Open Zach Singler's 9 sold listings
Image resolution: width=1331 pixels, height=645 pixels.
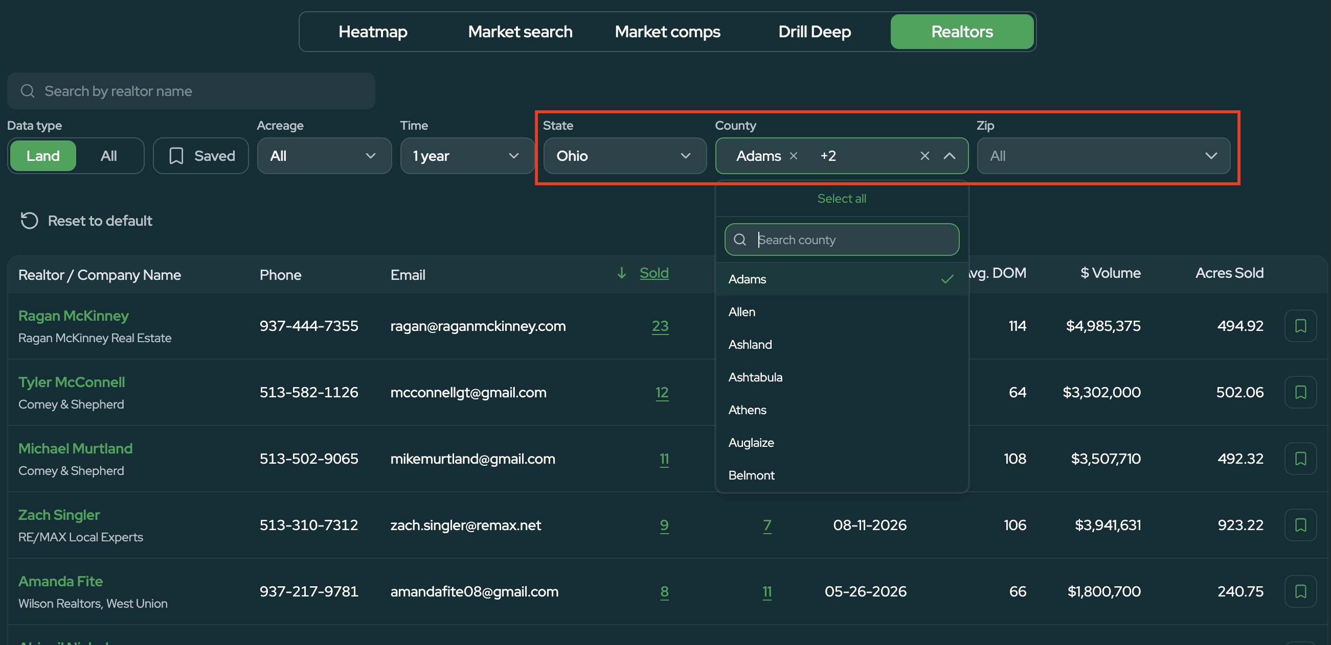[664, 525]
